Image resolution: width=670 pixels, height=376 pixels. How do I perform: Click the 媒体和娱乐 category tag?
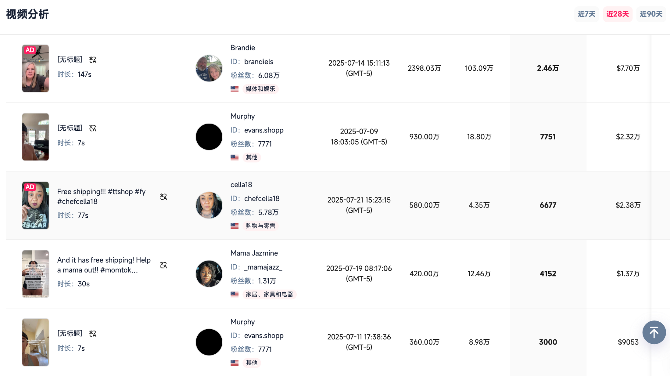[260, 89]
